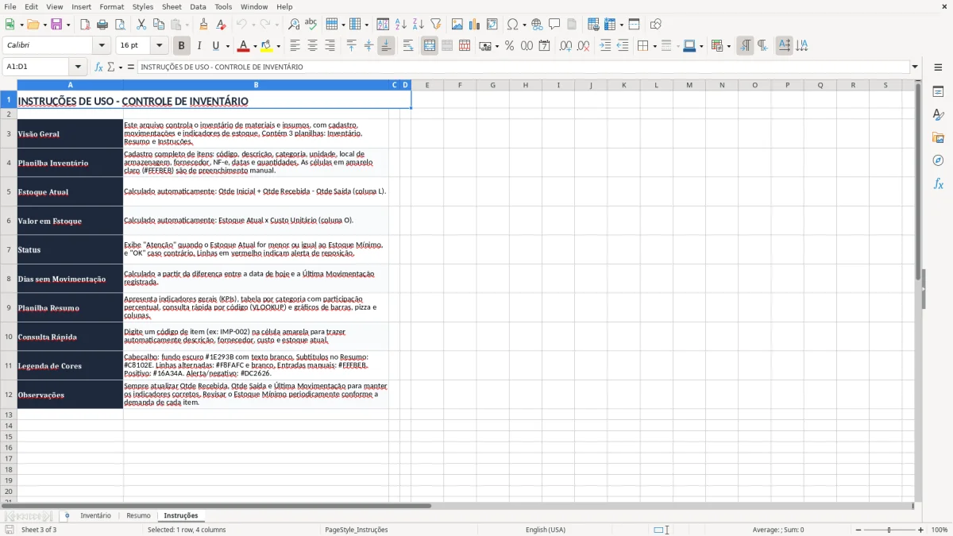Click zoom in plus button
The width and height of the screenshot is (953, 536).
click(x=921, y=530)
